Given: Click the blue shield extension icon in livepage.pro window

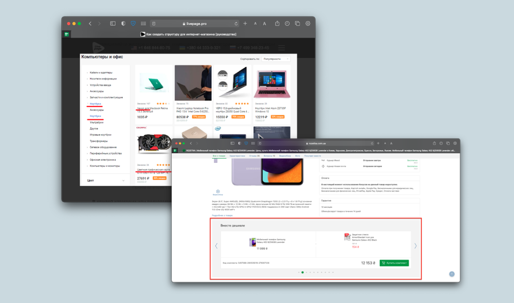Looking at the screenshot, I should tap(133, 23).
